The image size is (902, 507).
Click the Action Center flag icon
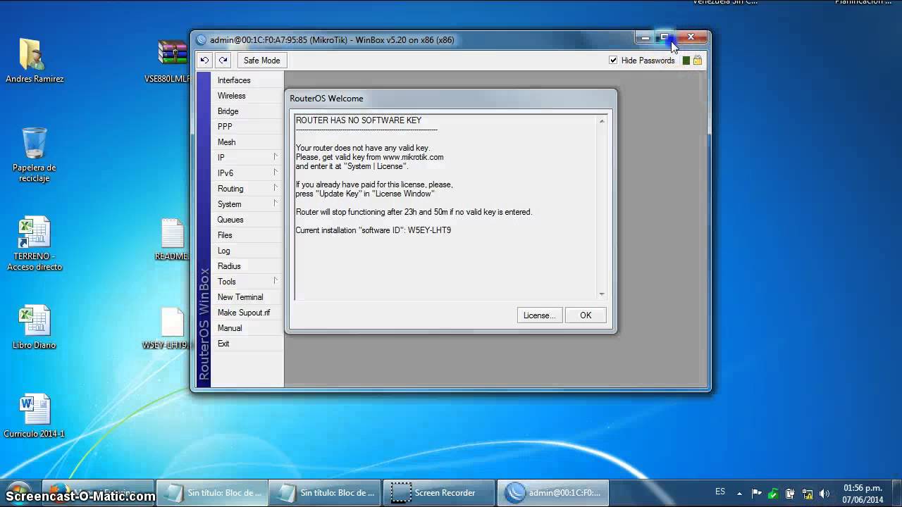tap(756, 494)
